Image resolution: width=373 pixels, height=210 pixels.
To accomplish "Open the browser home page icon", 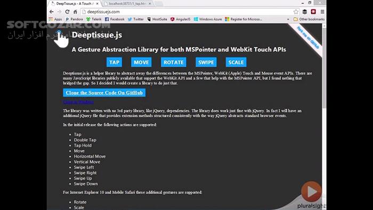I will click(75, 12).
